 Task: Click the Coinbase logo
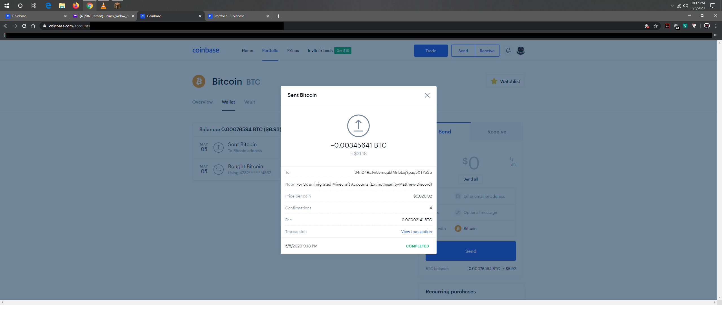click(x=206, y=50)
